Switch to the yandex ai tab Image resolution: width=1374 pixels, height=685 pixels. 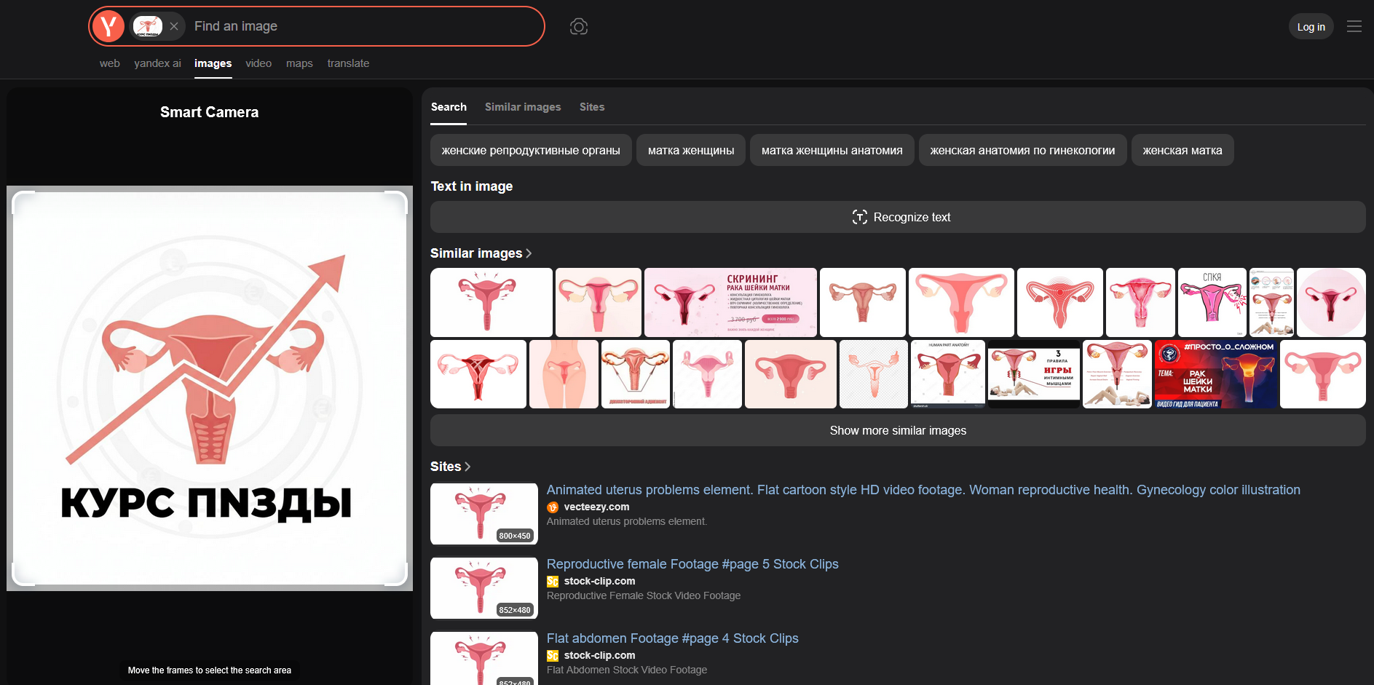(x=157, y=63)
